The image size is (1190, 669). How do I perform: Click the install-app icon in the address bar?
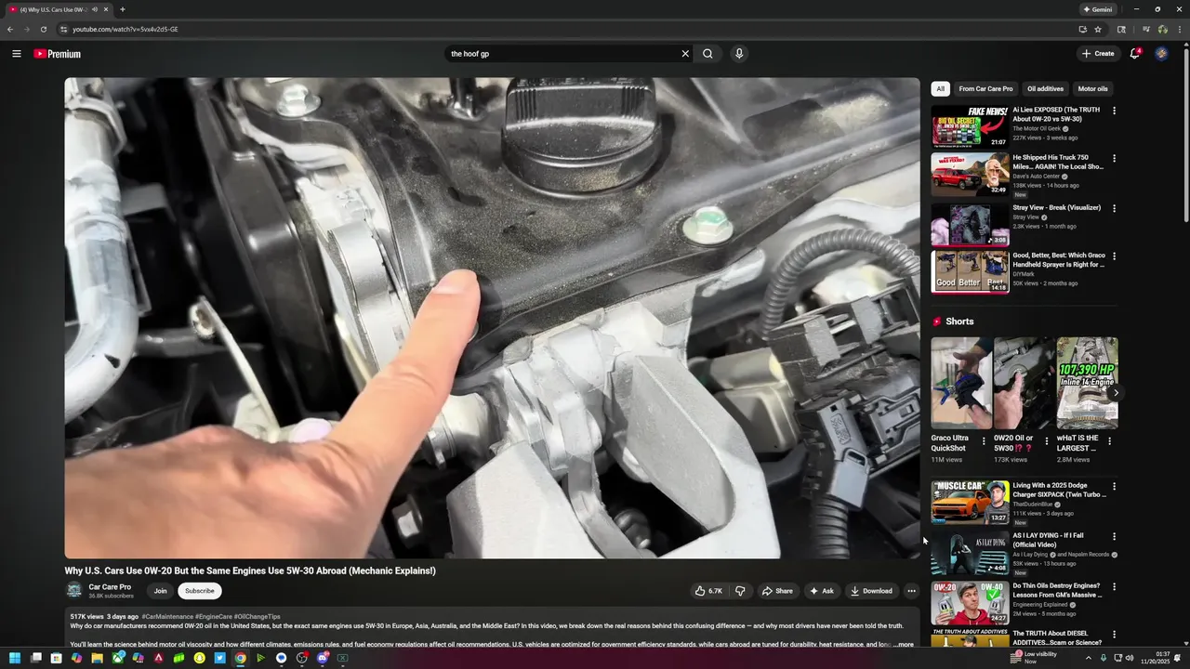coord(1082,29)
